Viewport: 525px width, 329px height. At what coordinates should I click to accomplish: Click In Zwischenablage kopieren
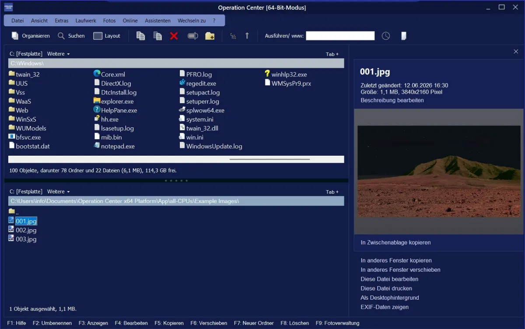point(395,242)
